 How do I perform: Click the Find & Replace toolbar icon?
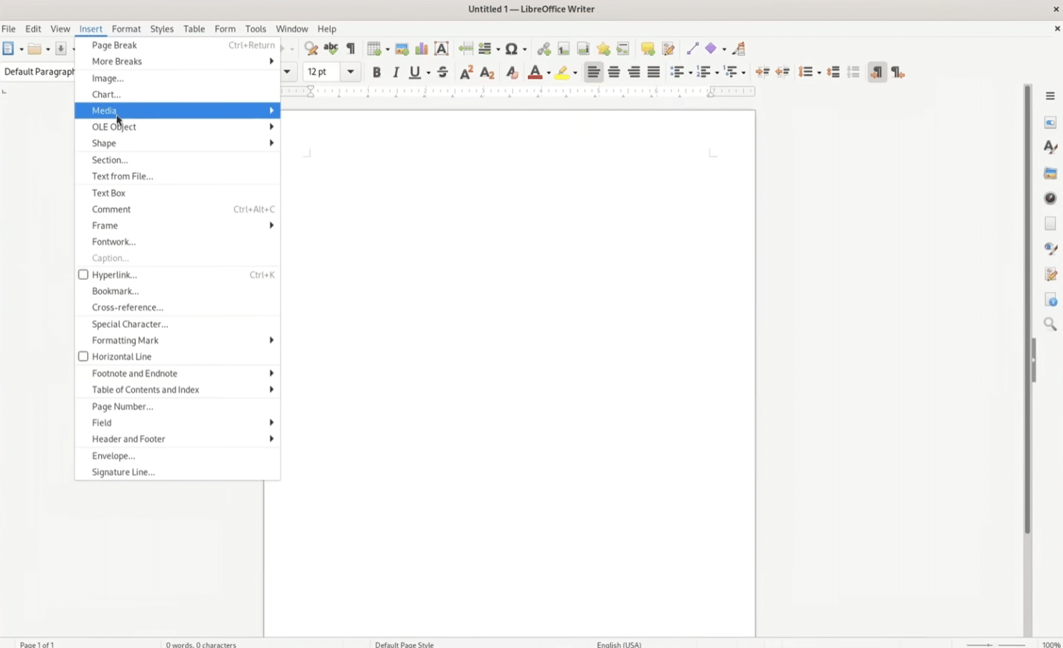coord(311,49)
